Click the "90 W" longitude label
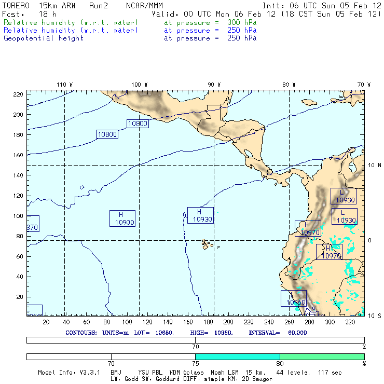This screenshot has height=384, width=384. [x=214, y=85]
